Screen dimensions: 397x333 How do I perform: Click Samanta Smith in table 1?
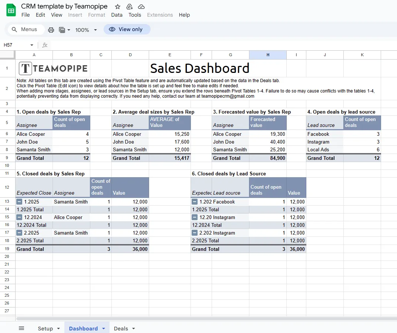(x=34, y=149)
